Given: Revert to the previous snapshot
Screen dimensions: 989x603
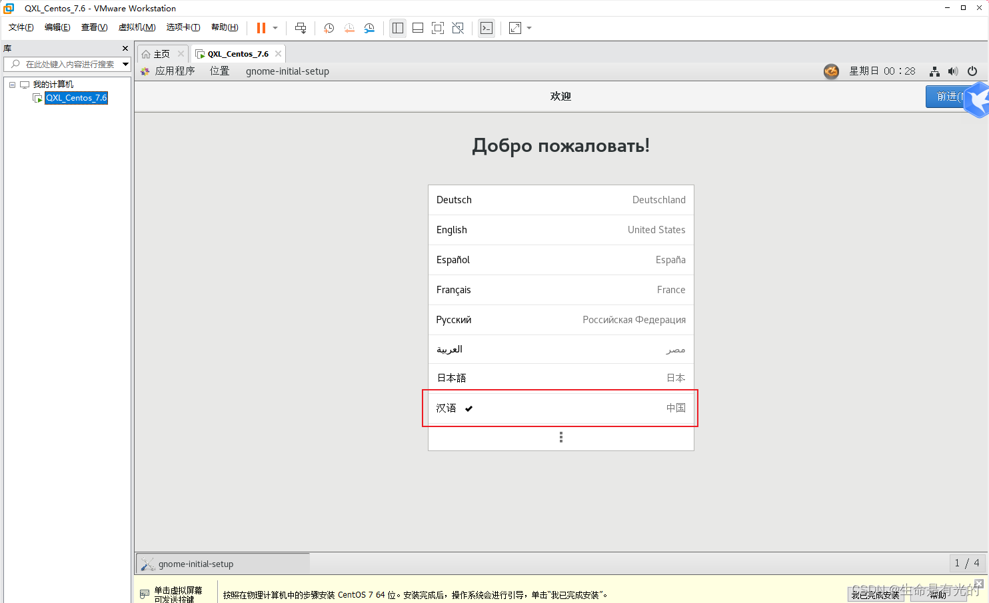Looking at the screenshot, I should tap(349, 28).
